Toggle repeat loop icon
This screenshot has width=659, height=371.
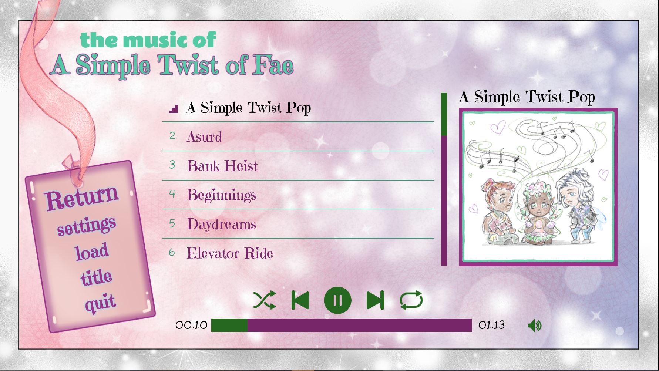(x=411, y=300)
